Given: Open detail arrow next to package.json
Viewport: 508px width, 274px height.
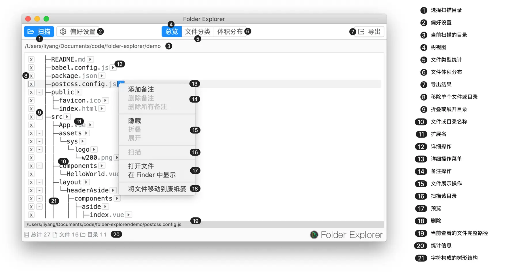Looking at the screenshot, I should [x=102, y=76].
